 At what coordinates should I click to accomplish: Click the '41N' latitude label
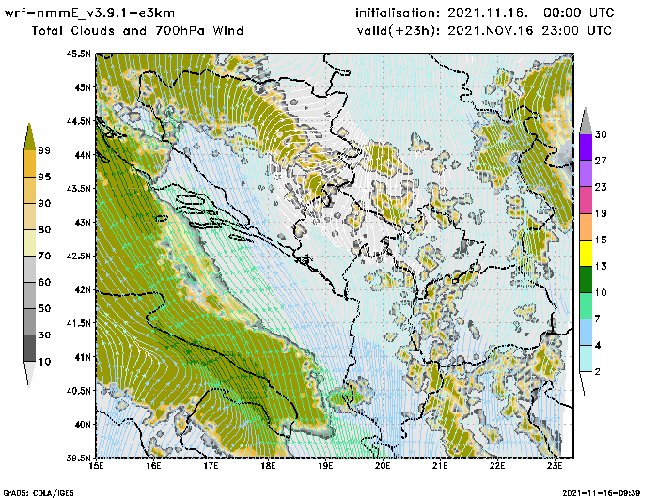[83, 357]
